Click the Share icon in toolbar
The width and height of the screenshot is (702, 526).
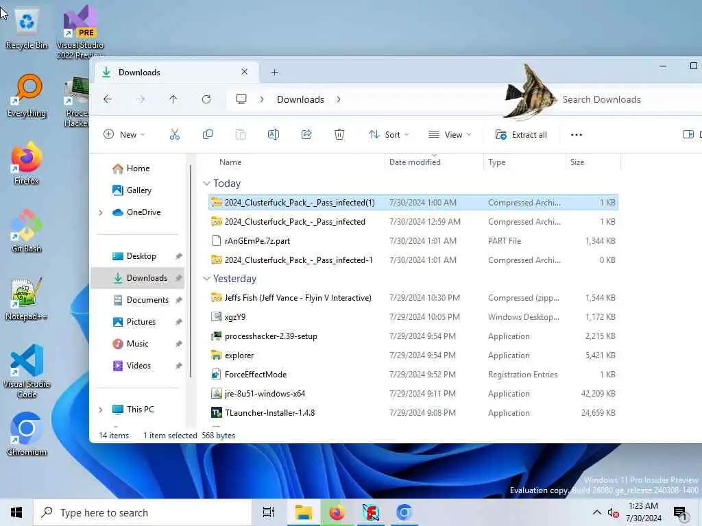pos(306,135)
